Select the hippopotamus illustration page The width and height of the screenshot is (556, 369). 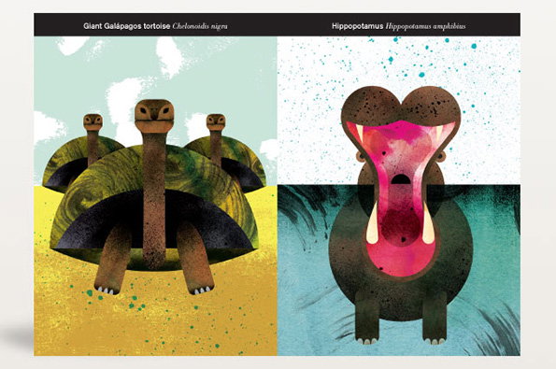click(399, 195)
